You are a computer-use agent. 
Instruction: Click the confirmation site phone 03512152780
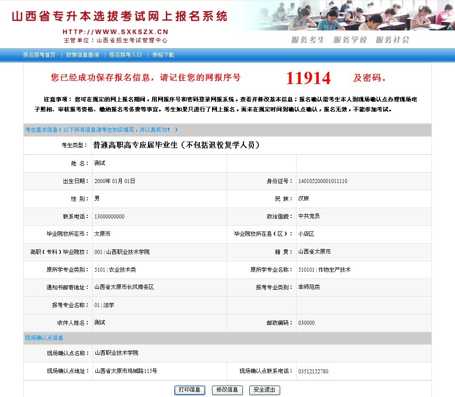pos(313,372)
